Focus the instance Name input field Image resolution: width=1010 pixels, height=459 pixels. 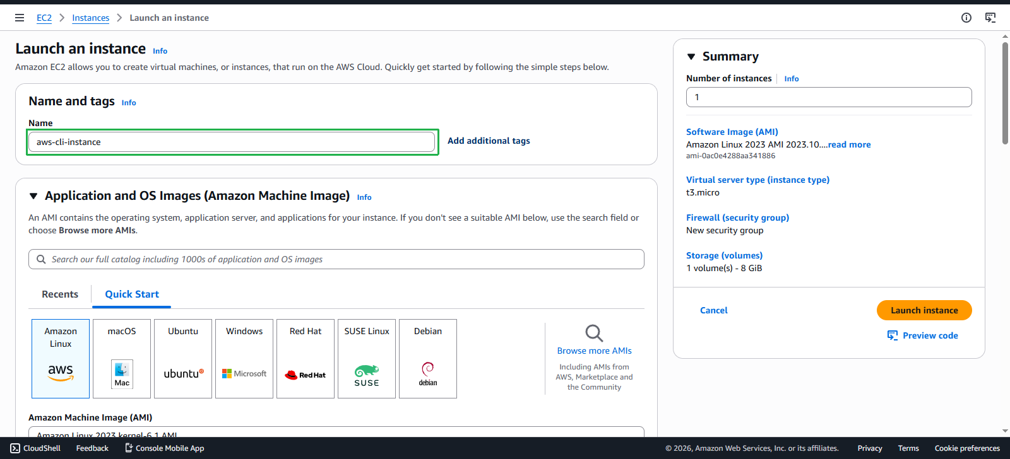point(232,142)
